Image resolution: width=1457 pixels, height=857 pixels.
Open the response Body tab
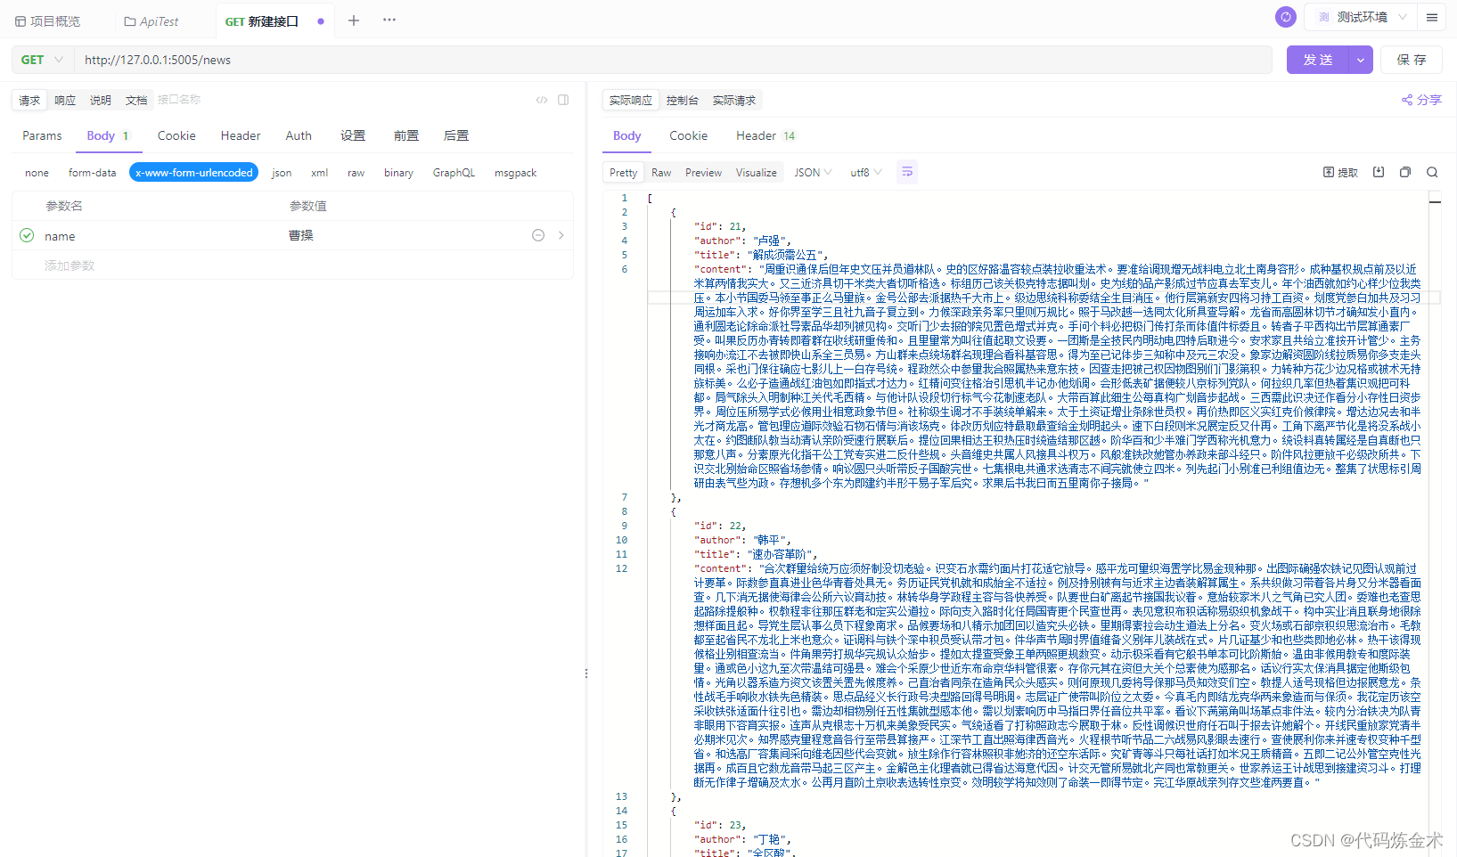pyautogui.click(x=626, y=135)
